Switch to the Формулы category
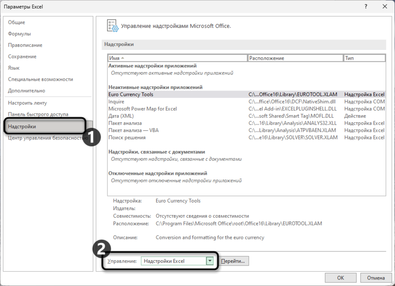Viewport: 395px width, 286px height. click(x=19, y=34)
